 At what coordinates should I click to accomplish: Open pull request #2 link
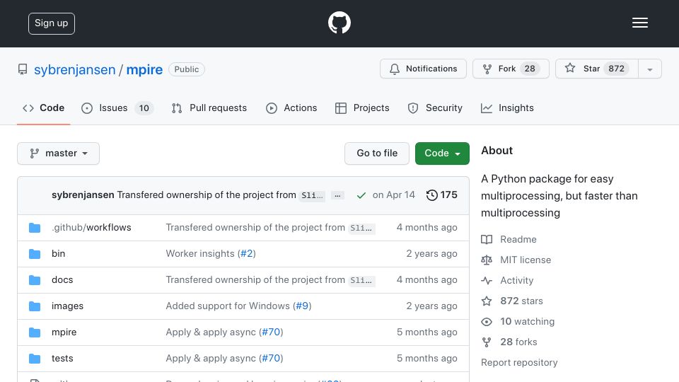click(x=247, y=253)
